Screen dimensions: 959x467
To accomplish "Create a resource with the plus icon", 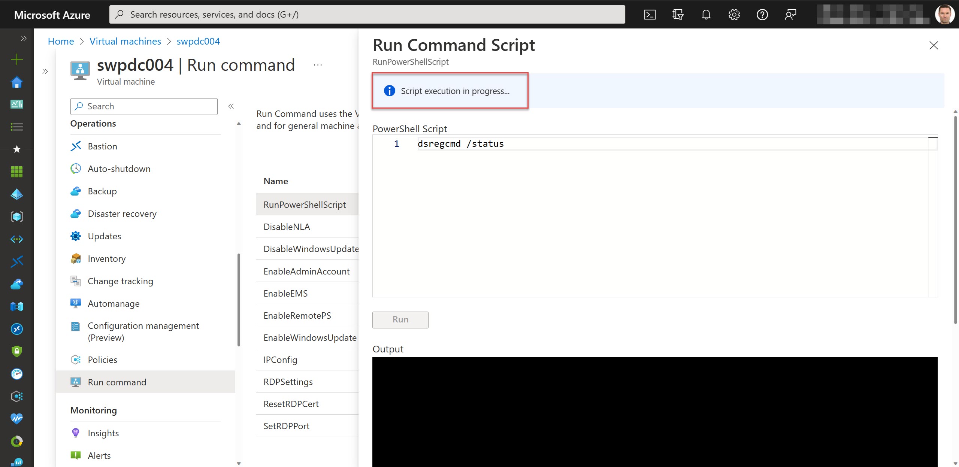I will 16,59.
